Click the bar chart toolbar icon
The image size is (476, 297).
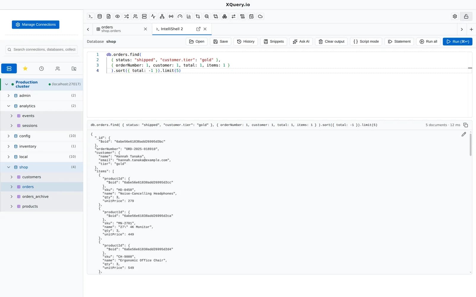pyautogui.click(x=189, y=16)
